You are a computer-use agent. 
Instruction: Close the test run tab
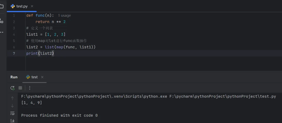(42, 77)
